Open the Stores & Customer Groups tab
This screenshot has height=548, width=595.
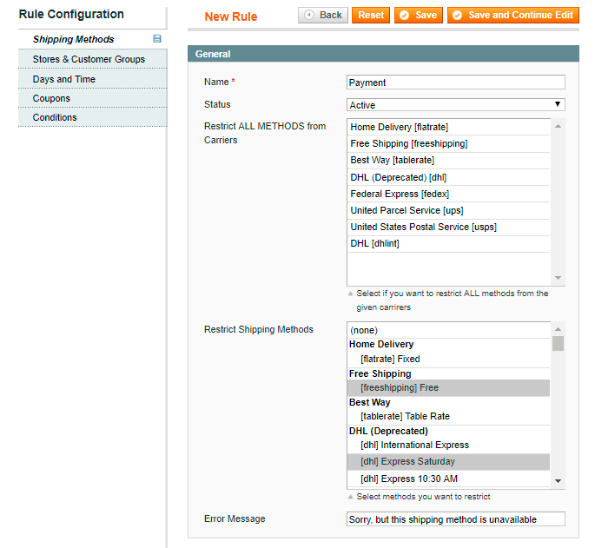(x=89, y=59)
